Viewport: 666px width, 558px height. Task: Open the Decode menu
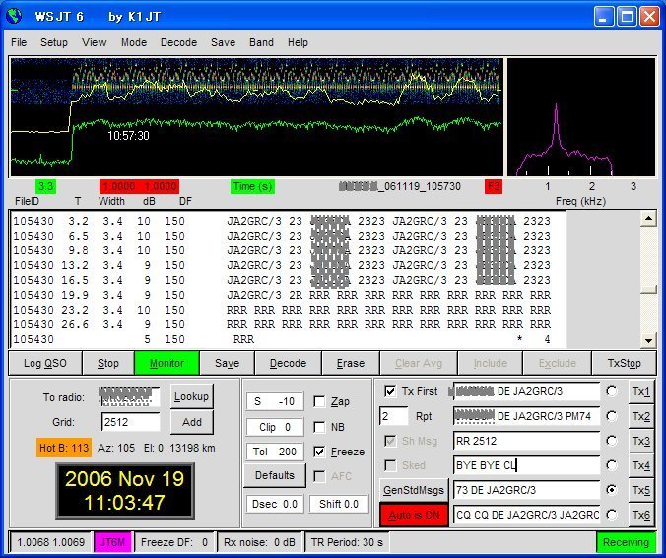pyautogui.click(x=178, y=42)
